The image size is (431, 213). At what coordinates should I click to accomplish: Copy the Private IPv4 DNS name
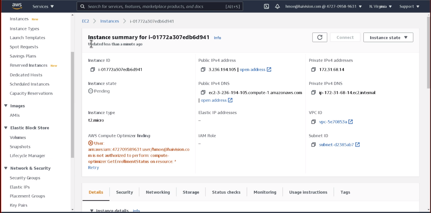(x=313, y=93)
